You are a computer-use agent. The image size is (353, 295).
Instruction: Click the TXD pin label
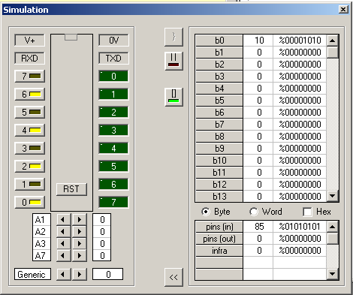[113, 58]
